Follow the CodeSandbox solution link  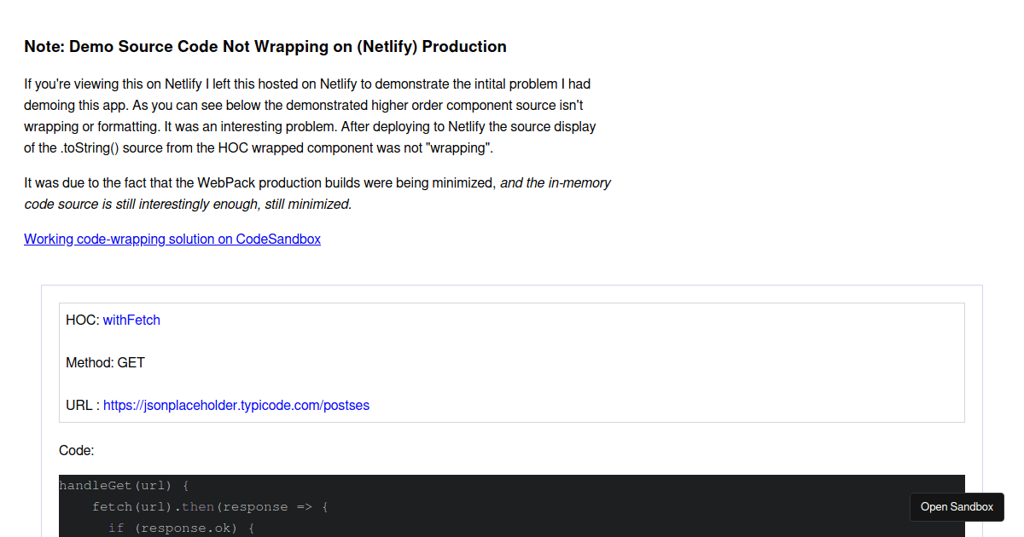click(172, 239)
